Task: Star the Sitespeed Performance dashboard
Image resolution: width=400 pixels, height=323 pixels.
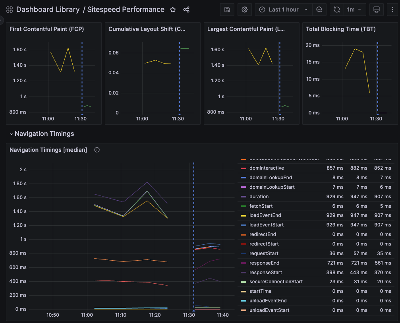Action: tap(173, 10)
